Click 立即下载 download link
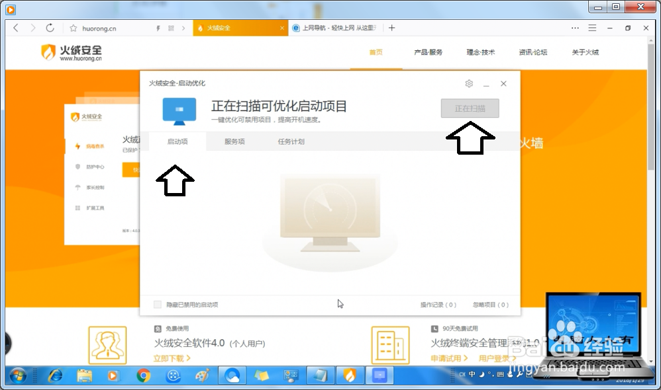Viewport: 661px width, 390px height. coord(172,358)
